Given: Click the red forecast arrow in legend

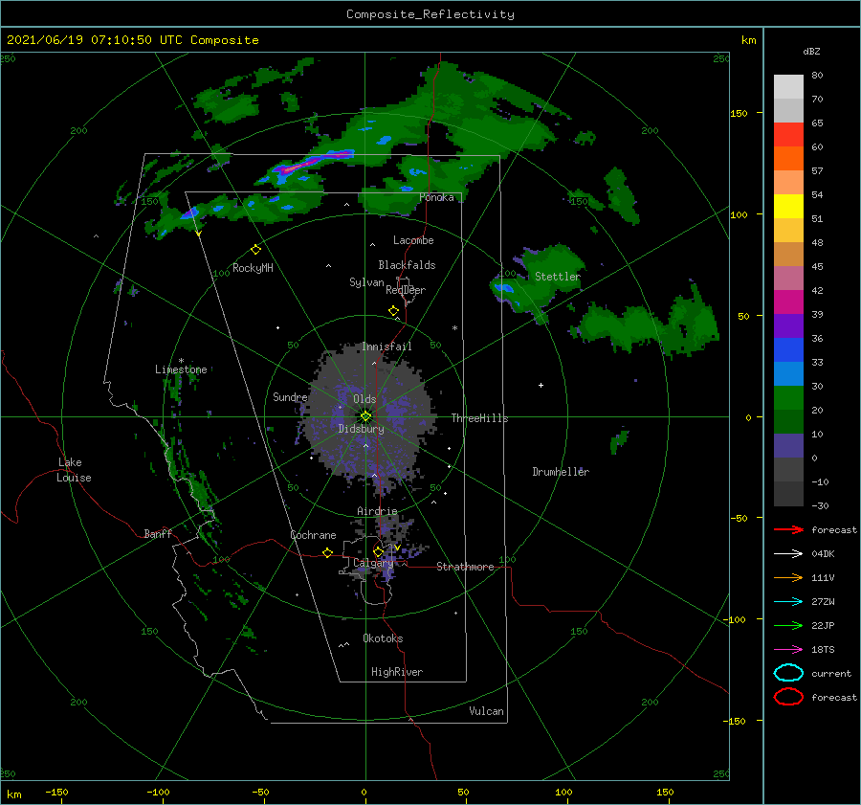Looking at the screenshot, I should click(788, 529).
